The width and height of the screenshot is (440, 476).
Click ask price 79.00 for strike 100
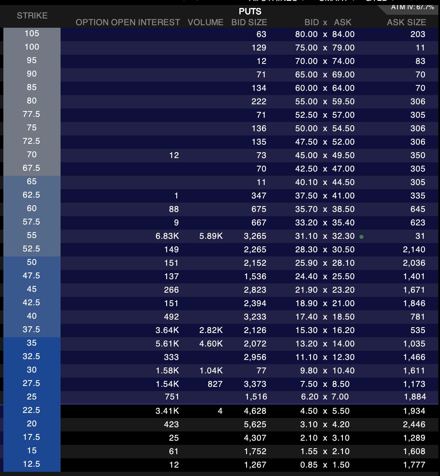[343, 48]
